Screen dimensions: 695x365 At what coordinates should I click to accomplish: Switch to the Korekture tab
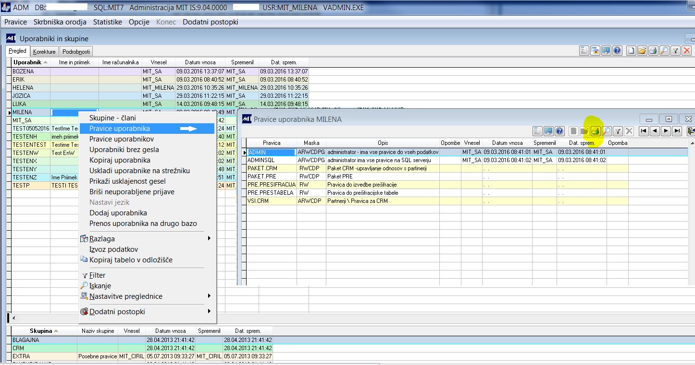(x=44, y=51)
